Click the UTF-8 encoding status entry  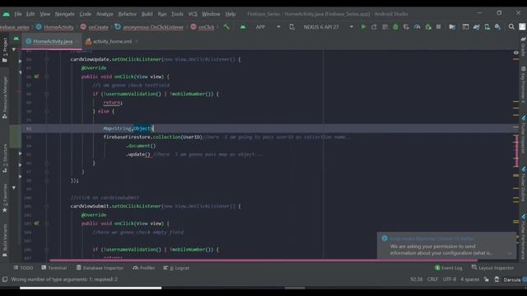450,280
